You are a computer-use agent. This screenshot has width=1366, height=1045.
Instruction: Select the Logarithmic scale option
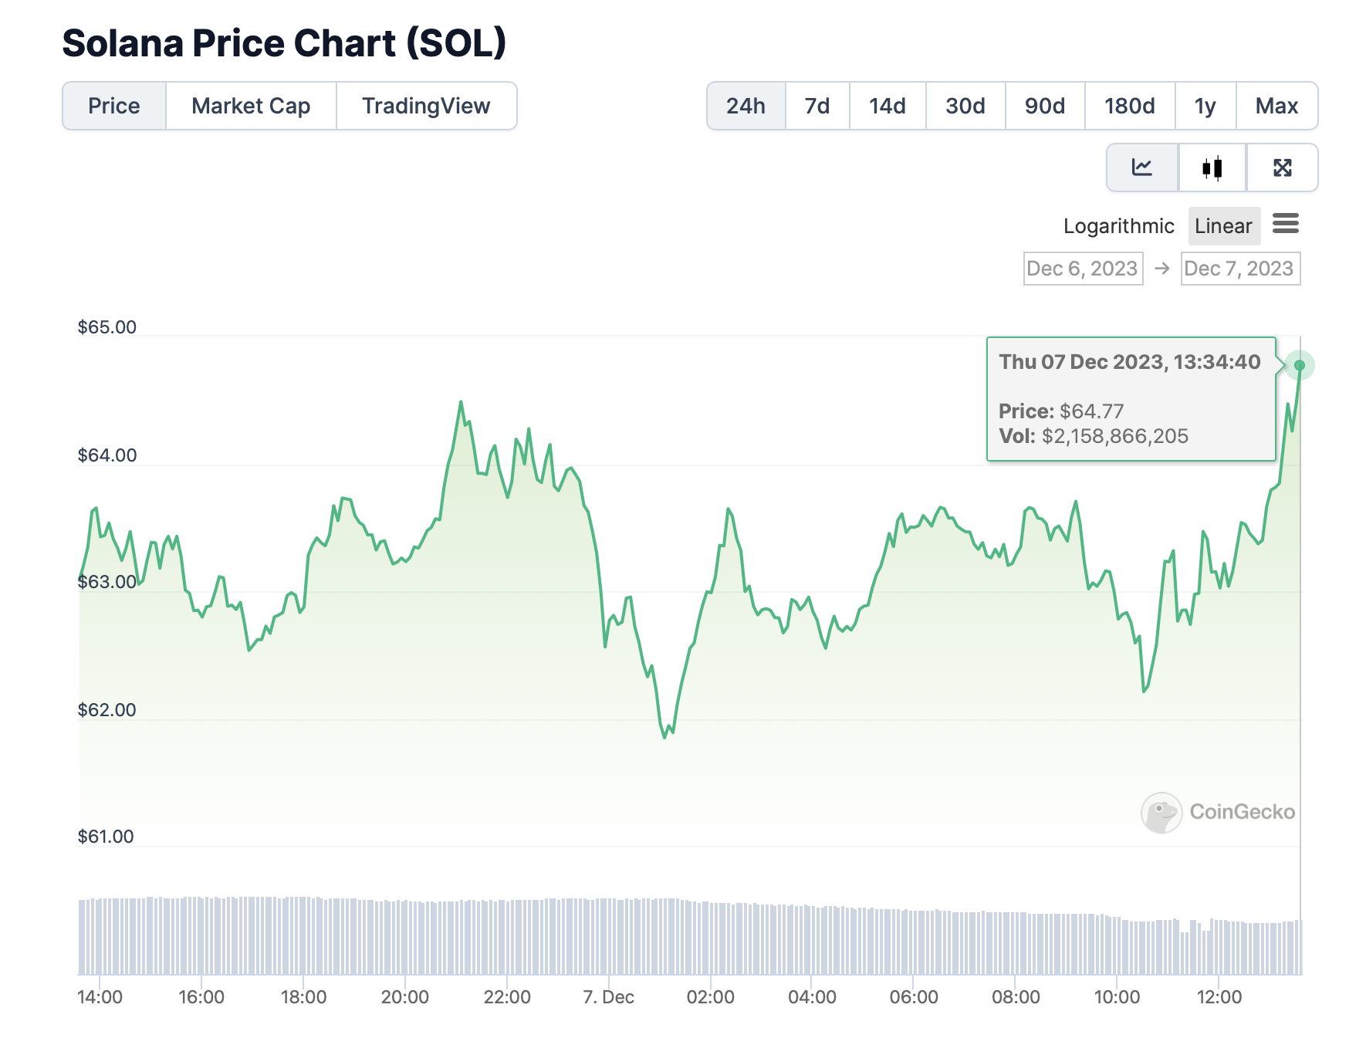click(x=1118, y=226)
